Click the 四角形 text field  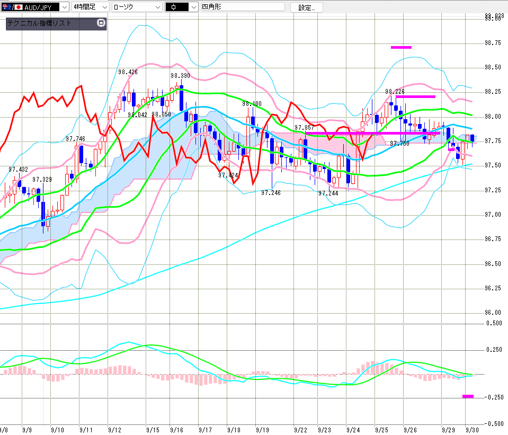pos(242,7)
